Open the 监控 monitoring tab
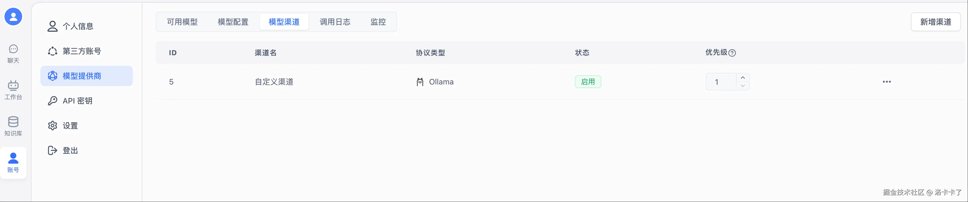Viewport: 968px width, 202px height. tap(378, 22)
